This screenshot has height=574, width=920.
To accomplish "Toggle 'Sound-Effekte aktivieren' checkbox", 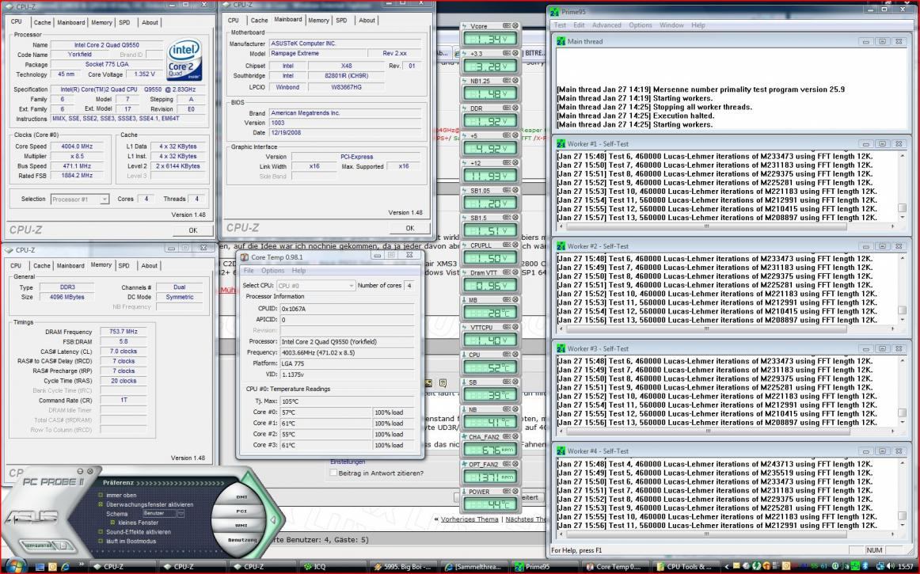I will point(101,532).
